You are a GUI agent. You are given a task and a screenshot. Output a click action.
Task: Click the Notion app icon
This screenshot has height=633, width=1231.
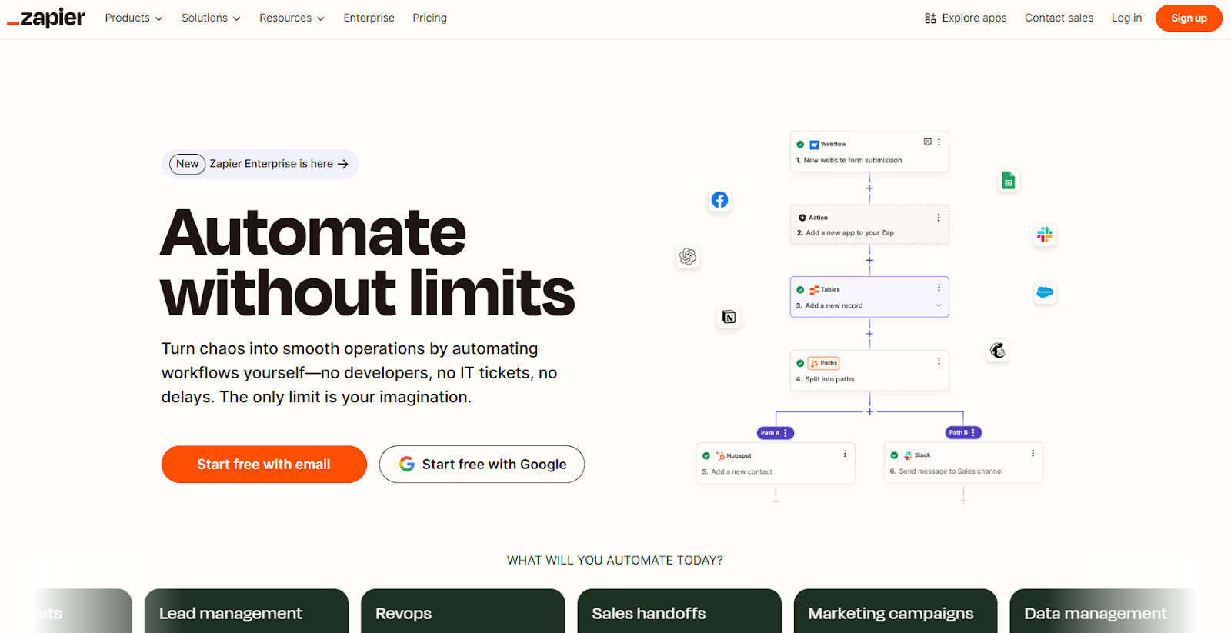[x=729, y=317]
